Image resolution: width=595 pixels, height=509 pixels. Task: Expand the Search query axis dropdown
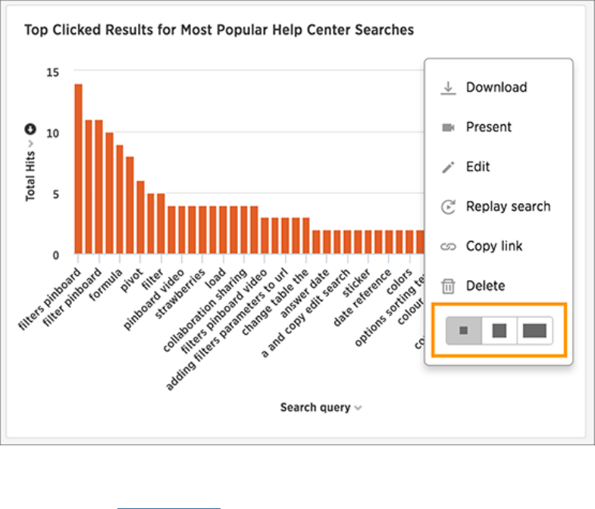[358, 408]
